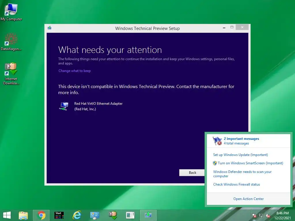Click the muted volume tray icon
The width and height of the screenshot is (295, 221).
[268, 216]
